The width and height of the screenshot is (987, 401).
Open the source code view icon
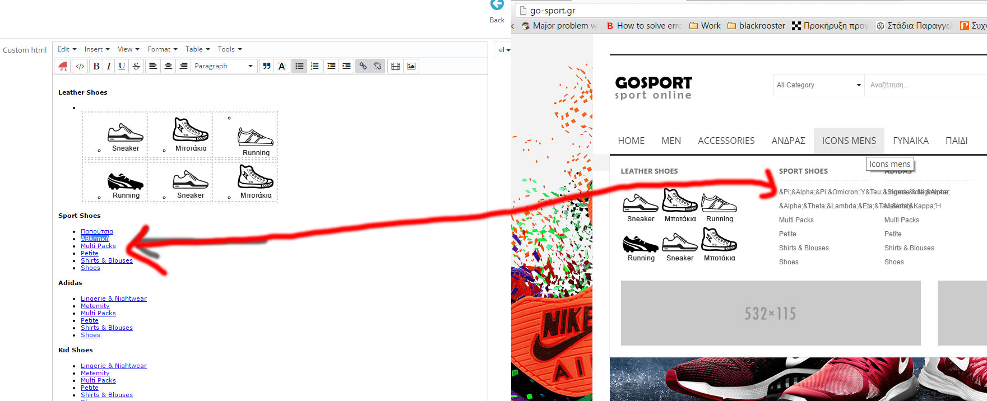coord(80,66)
